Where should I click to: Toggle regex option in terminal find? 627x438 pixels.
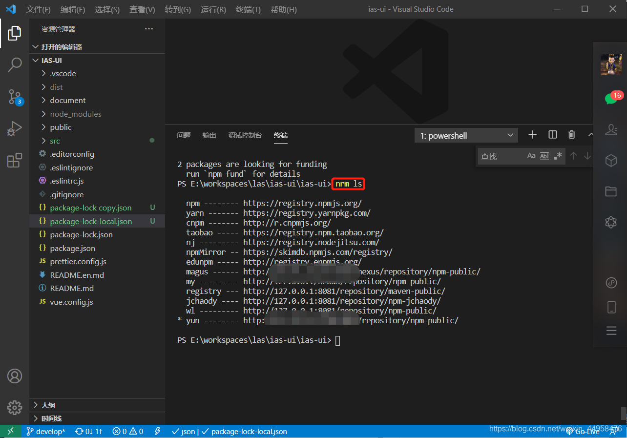558,156
